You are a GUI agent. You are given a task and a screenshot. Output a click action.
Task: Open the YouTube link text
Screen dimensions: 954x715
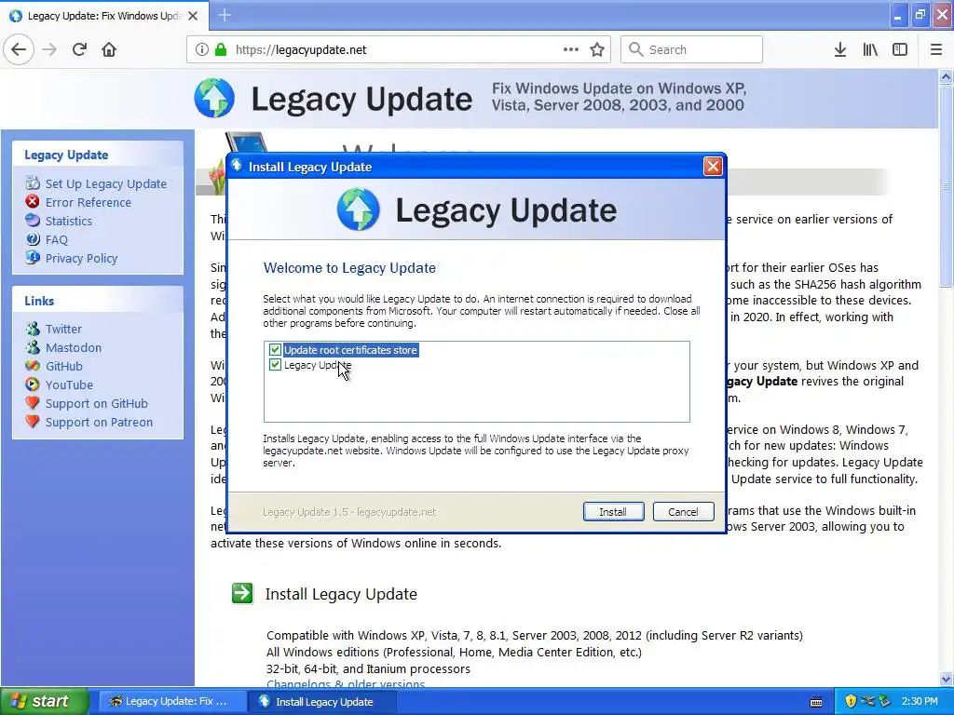click(x=69, y=384)
